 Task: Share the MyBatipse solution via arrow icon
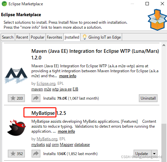tap(36, 153)
